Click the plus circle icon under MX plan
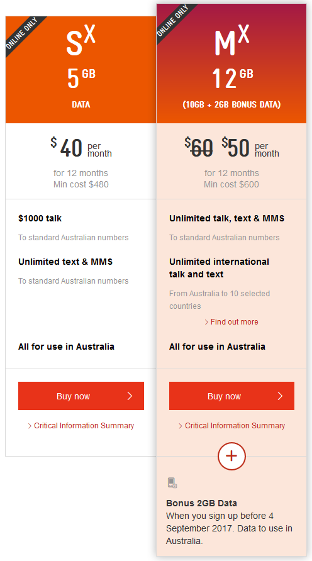Screen dimensions: 312x561 (231, 456)
